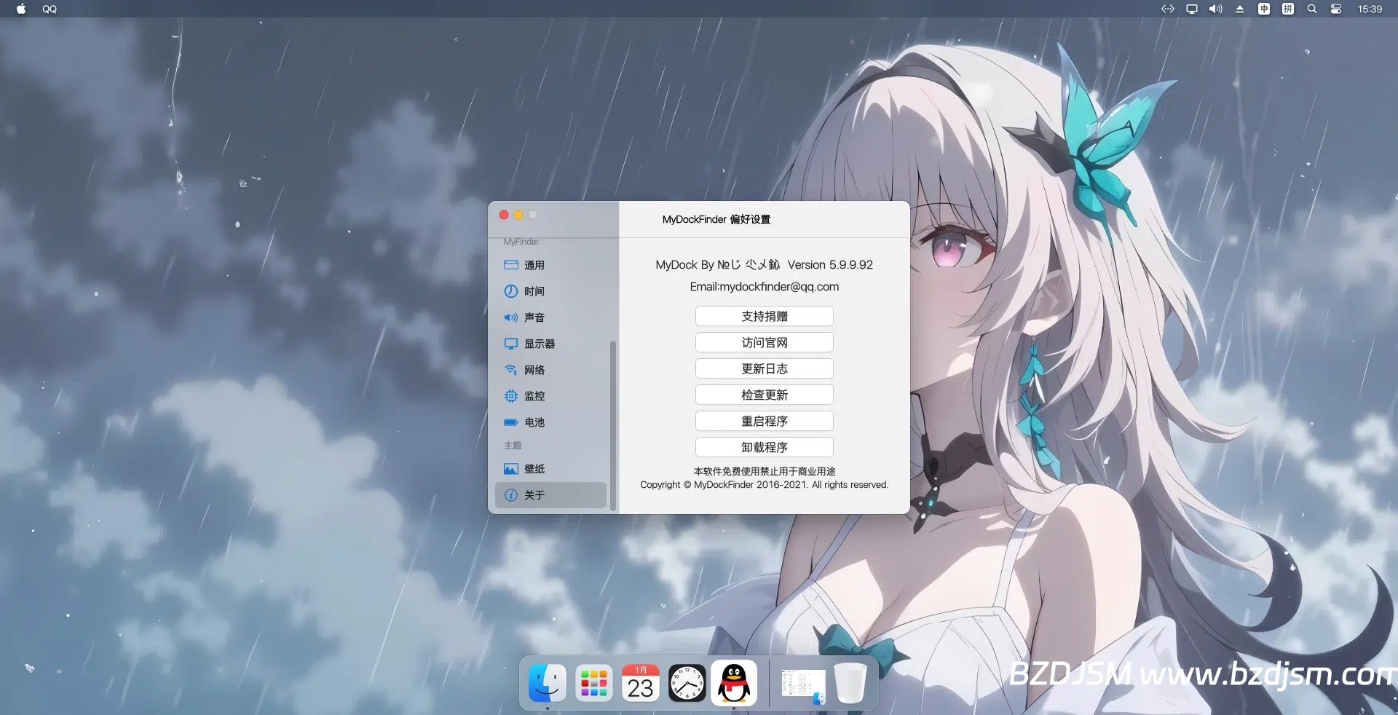Viewport: 1398px width, 715px height.
Task: Open Spotlight search magnifier icon
Action: point(1312,9)
